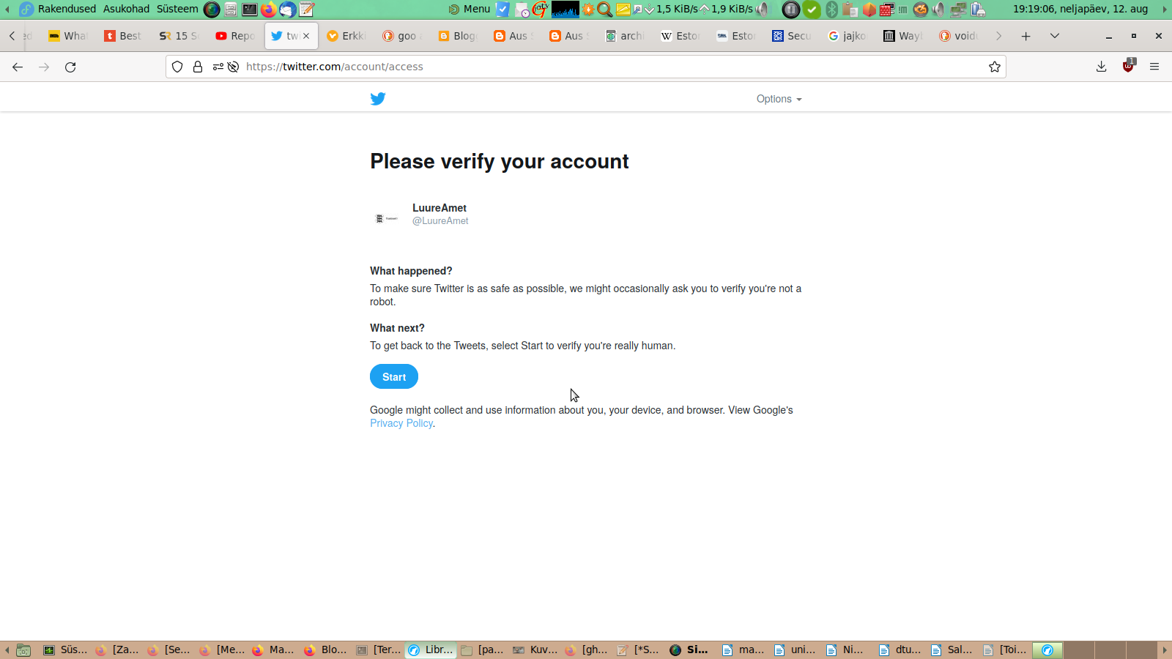List all tabs with dropdown chevron
This screenshot has height=659, width=1172.
pos(1055,36)
